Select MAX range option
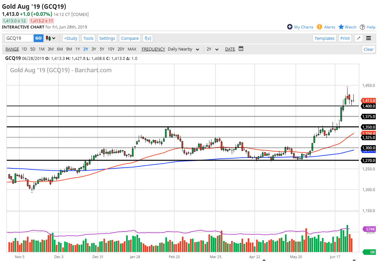The height and width of the screenshot is (261, 378). [132, 49]
